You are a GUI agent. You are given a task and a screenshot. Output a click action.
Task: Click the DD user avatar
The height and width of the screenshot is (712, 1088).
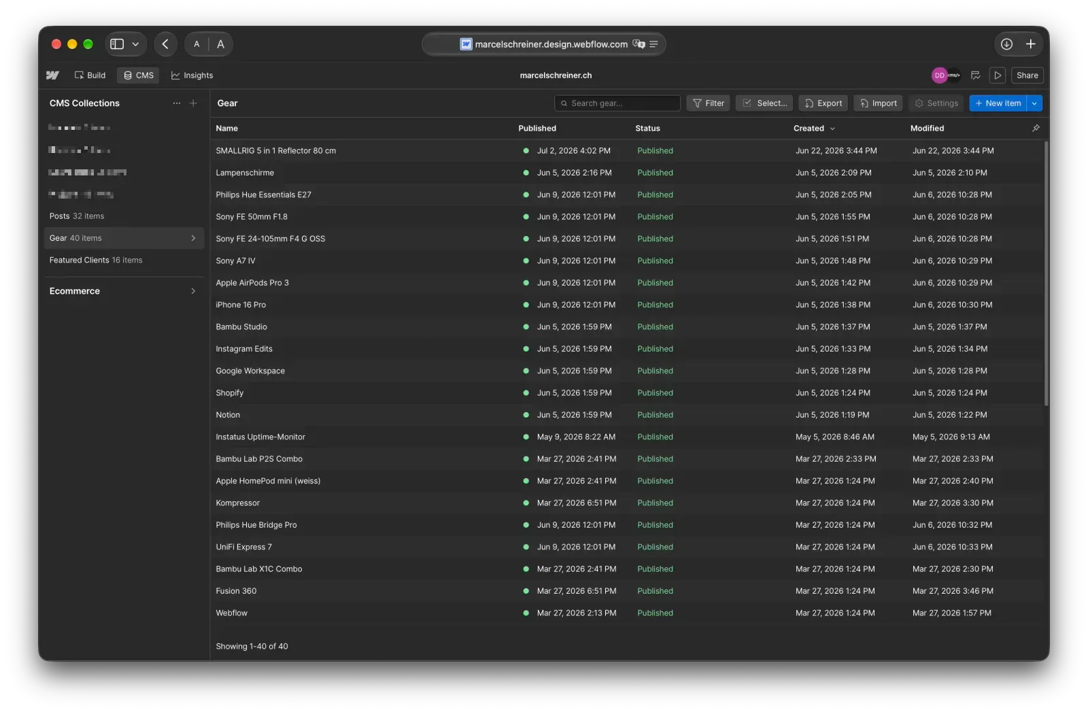pyautogui.click(x=939, y=75)
